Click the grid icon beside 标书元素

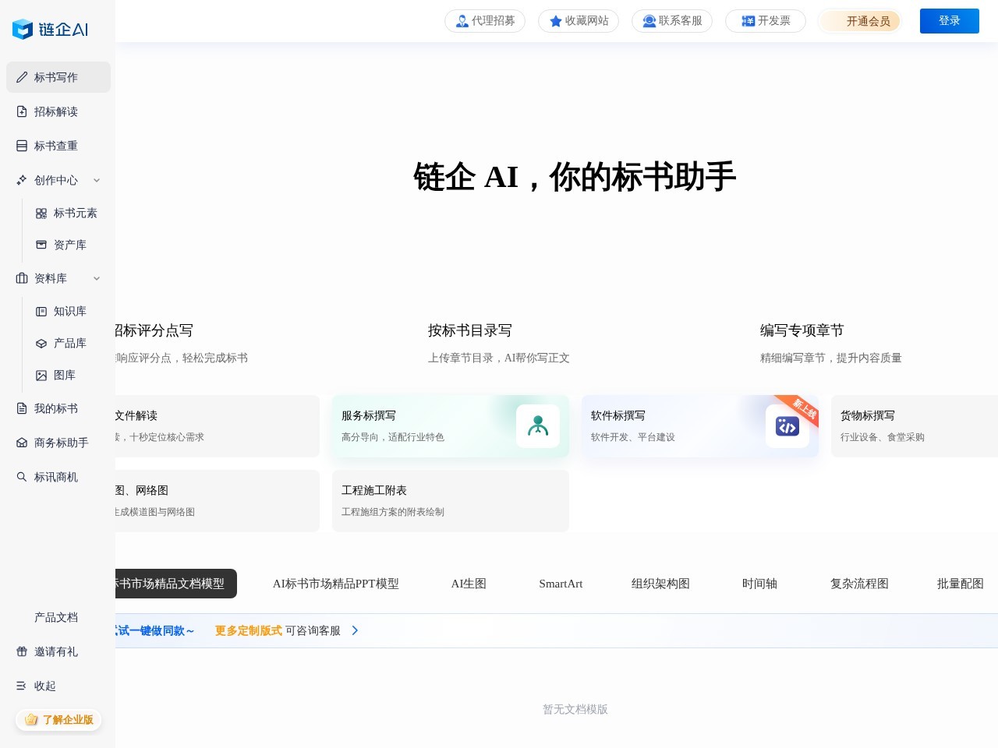coord(41,213)
